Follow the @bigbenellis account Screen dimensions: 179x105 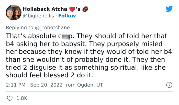(x=67, y=16)
